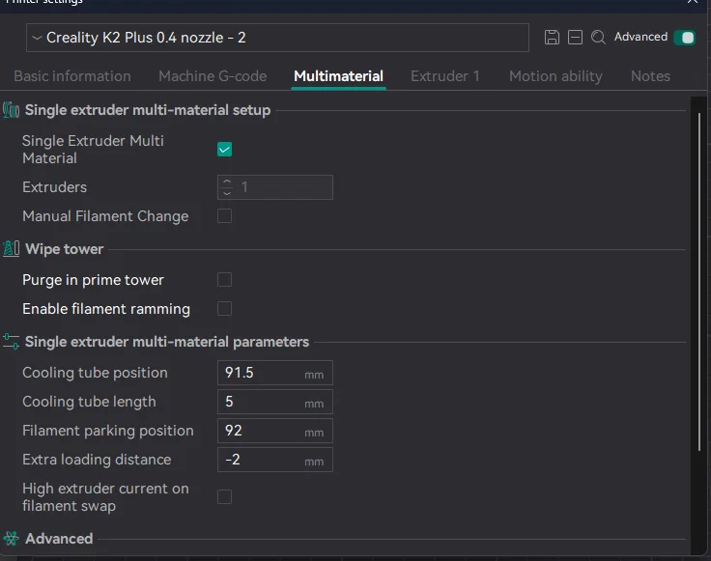The height and width of the screenshot is (561, 711).
Task: Enable Purge in prime tower
Action: point(224,280)
